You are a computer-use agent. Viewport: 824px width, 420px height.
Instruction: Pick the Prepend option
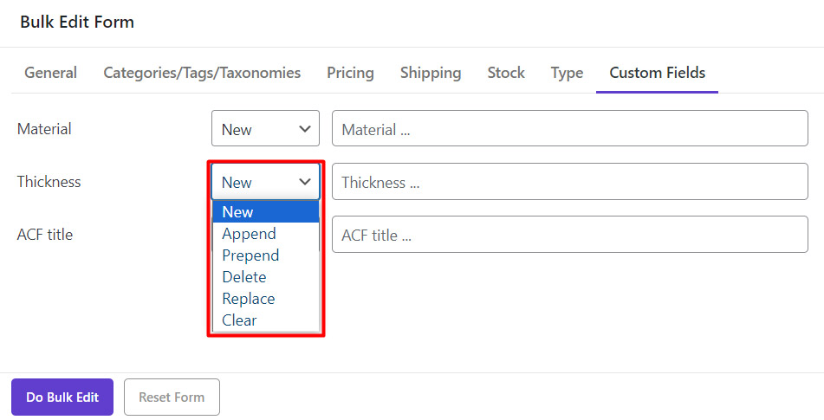click(250, 255)
